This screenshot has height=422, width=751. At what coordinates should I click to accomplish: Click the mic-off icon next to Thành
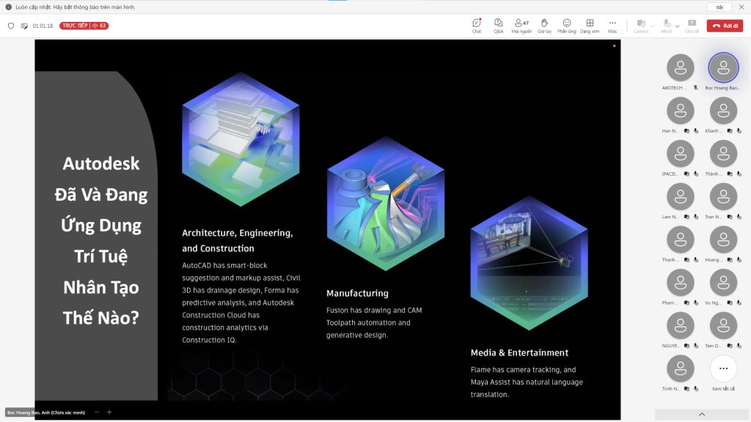pos(739,174)
